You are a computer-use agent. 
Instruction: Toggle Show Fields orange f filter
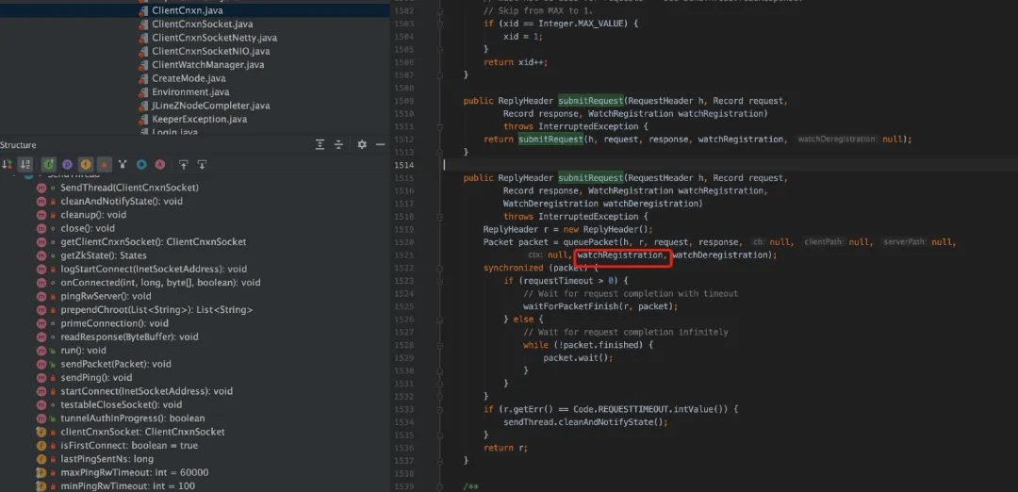point(85,164)
